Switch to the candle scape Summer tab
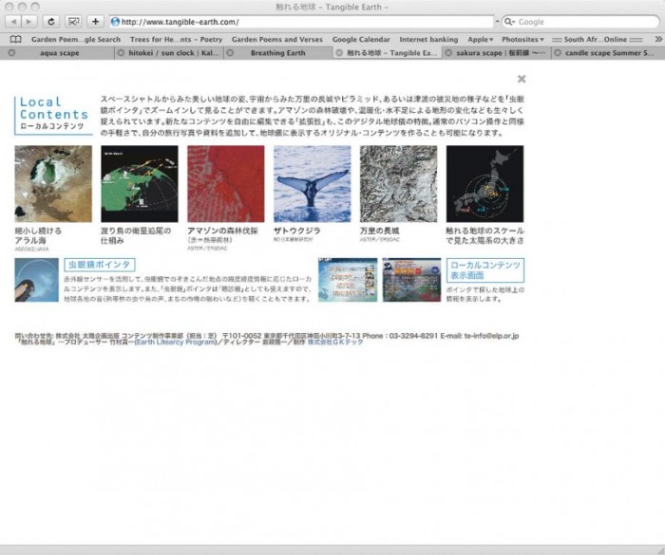 pos(608,53)
